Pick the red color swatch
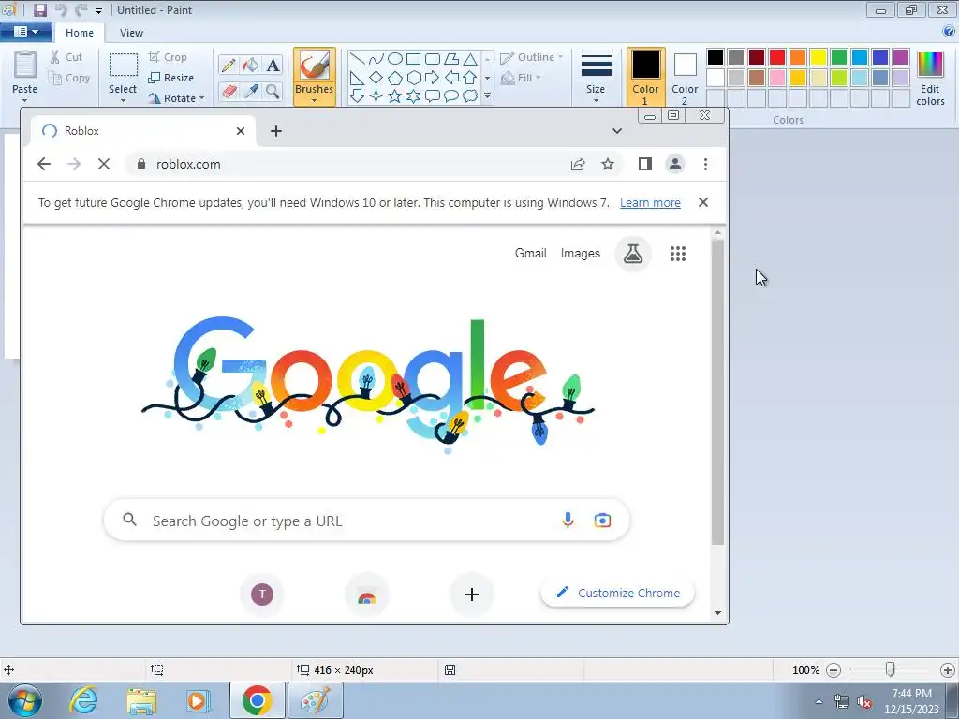The height and width of the screenshot is (719, 959). click(777, 57)
